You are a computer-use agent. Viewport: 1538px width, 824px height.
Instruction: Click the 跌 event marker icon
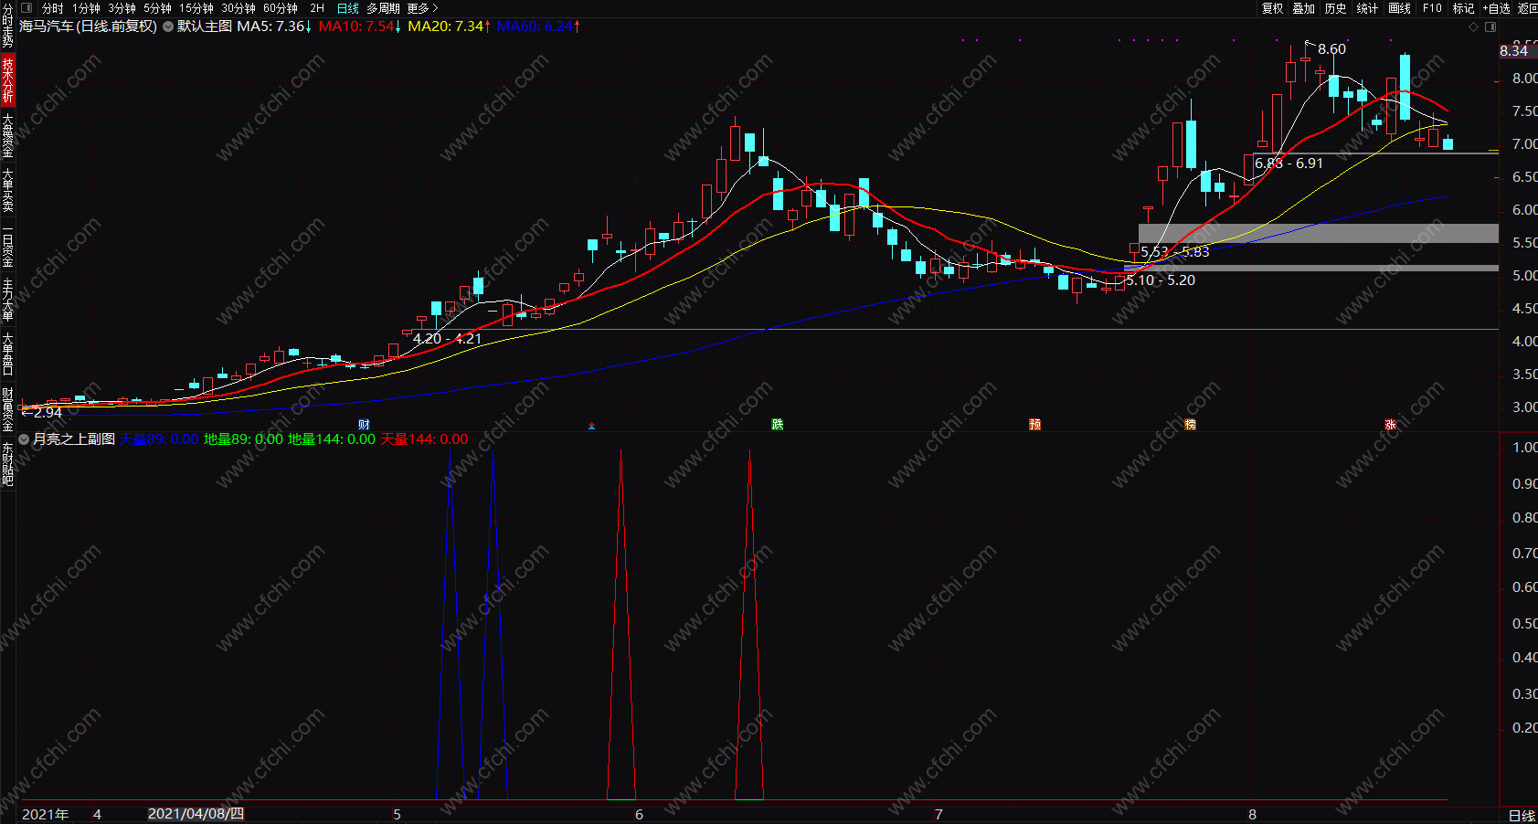tap(778, 425)
